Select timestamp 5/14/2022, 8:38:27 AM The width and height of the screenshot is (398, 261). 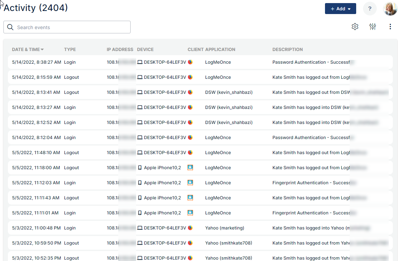coord(37,62)
